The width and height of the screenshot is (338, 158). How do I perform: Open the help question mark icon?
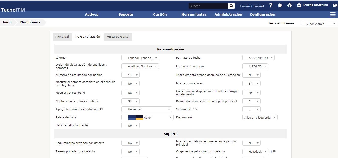(271, 5)
